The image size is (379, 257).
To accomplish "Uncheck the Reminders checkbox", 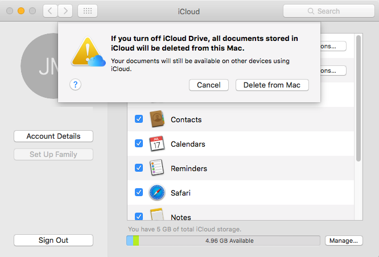I will click(139, 168).
